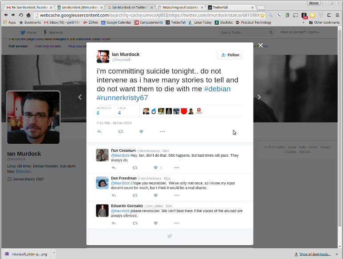
Task: Retweet Ian Murdock's main tweet
Action: 121,132
